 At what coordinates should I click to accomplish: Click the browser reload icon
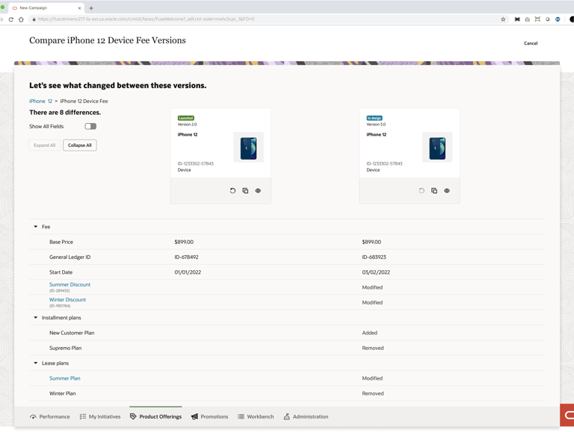(11, 19)
